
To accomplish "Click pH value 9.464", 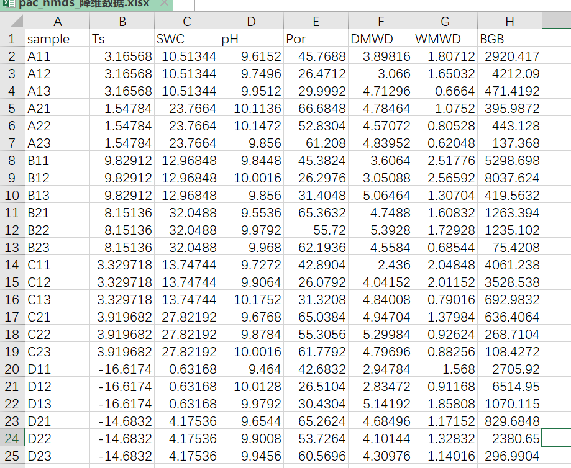I will point(251,369).
